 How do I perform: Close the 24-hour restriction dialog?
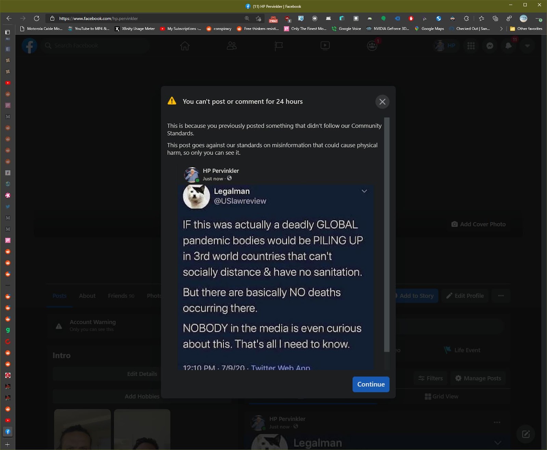click(382, 102)
